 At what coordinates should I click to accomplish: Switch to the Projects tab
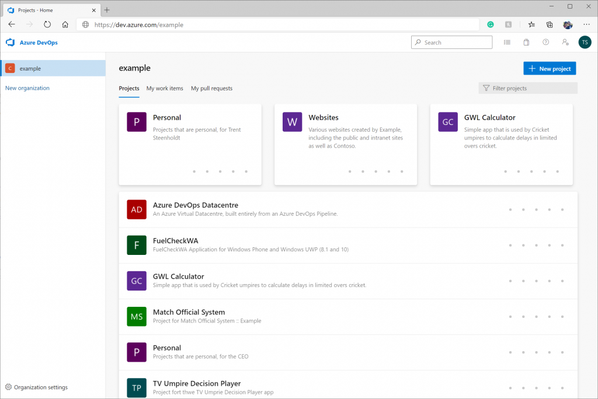(129, 89)
